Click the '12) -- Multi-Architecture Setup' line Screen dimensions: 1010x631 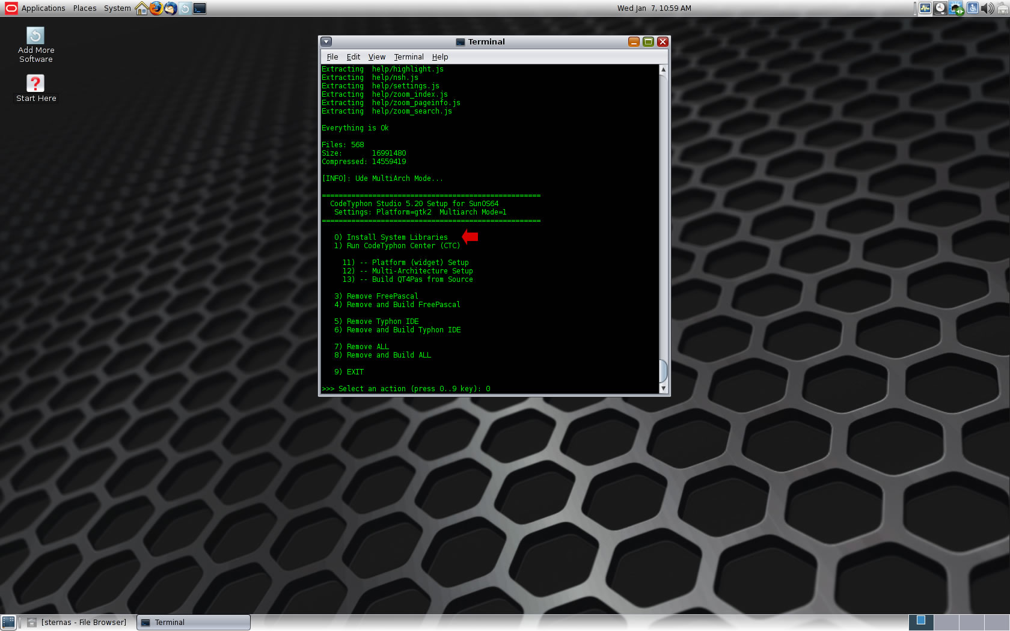point(408,271)
